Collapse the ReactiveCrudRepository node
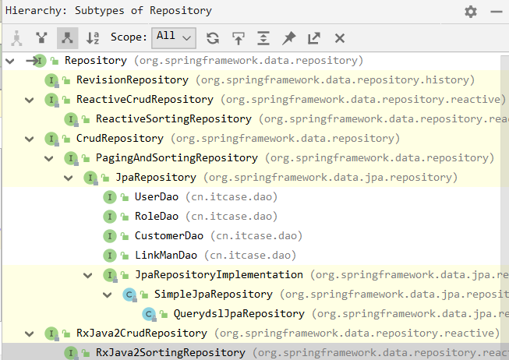The height and width of the screenshot is (360, 509). pos(30,100)
